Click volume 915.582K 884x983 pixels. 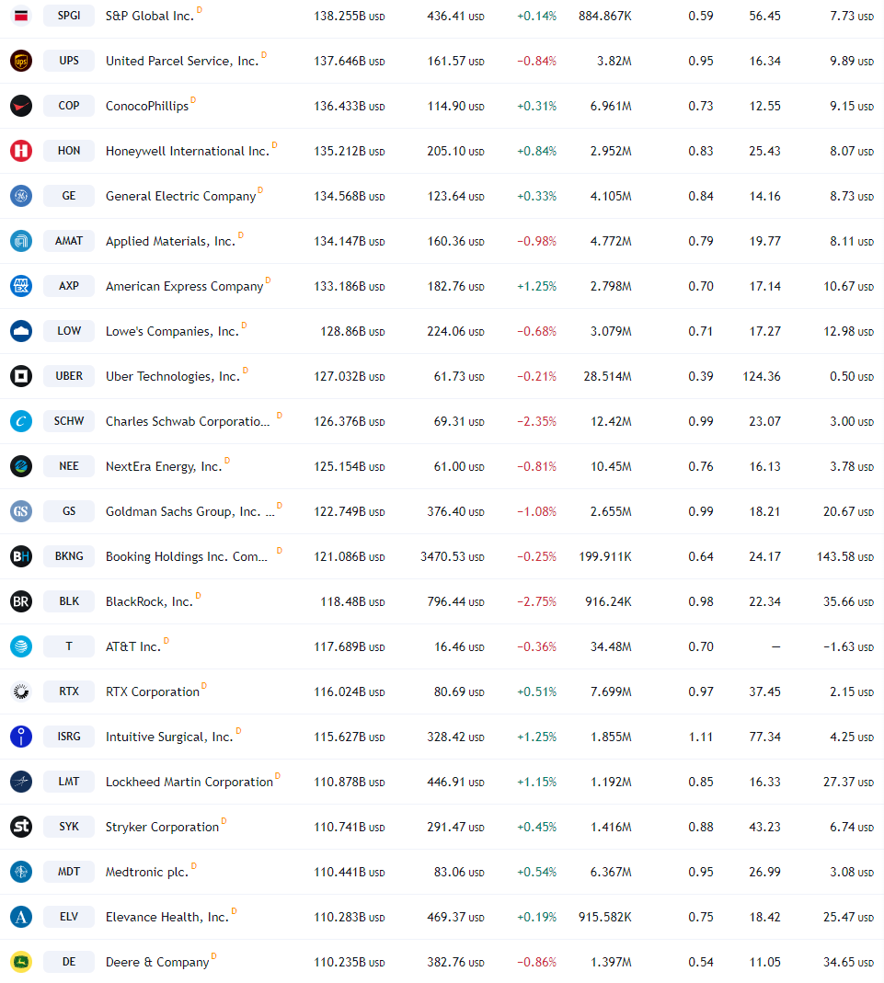click(x=605, y=917)
